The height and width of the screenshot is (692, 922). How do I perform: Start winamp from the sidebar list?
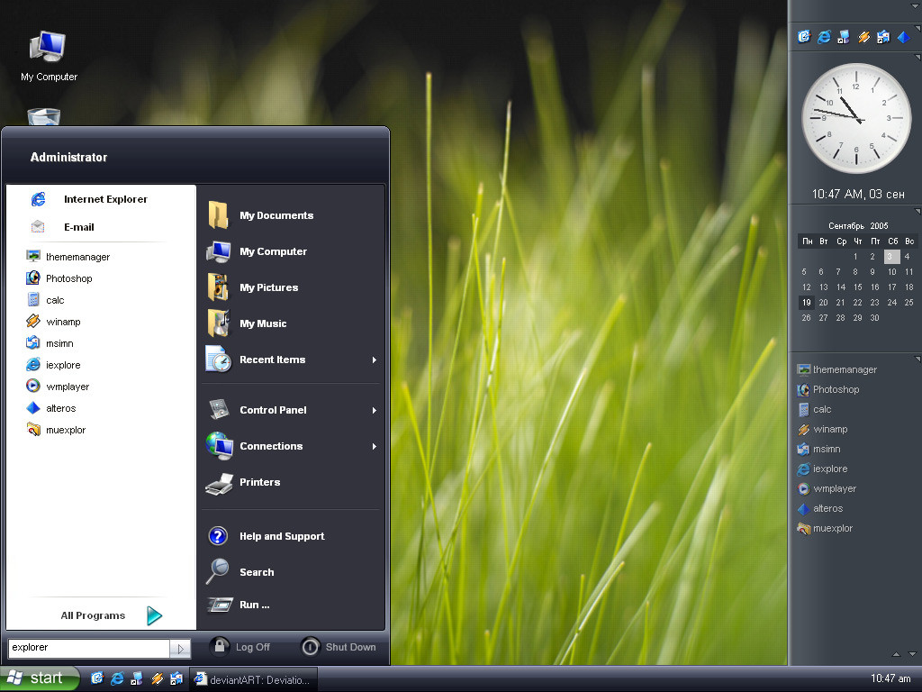point(822,430)
